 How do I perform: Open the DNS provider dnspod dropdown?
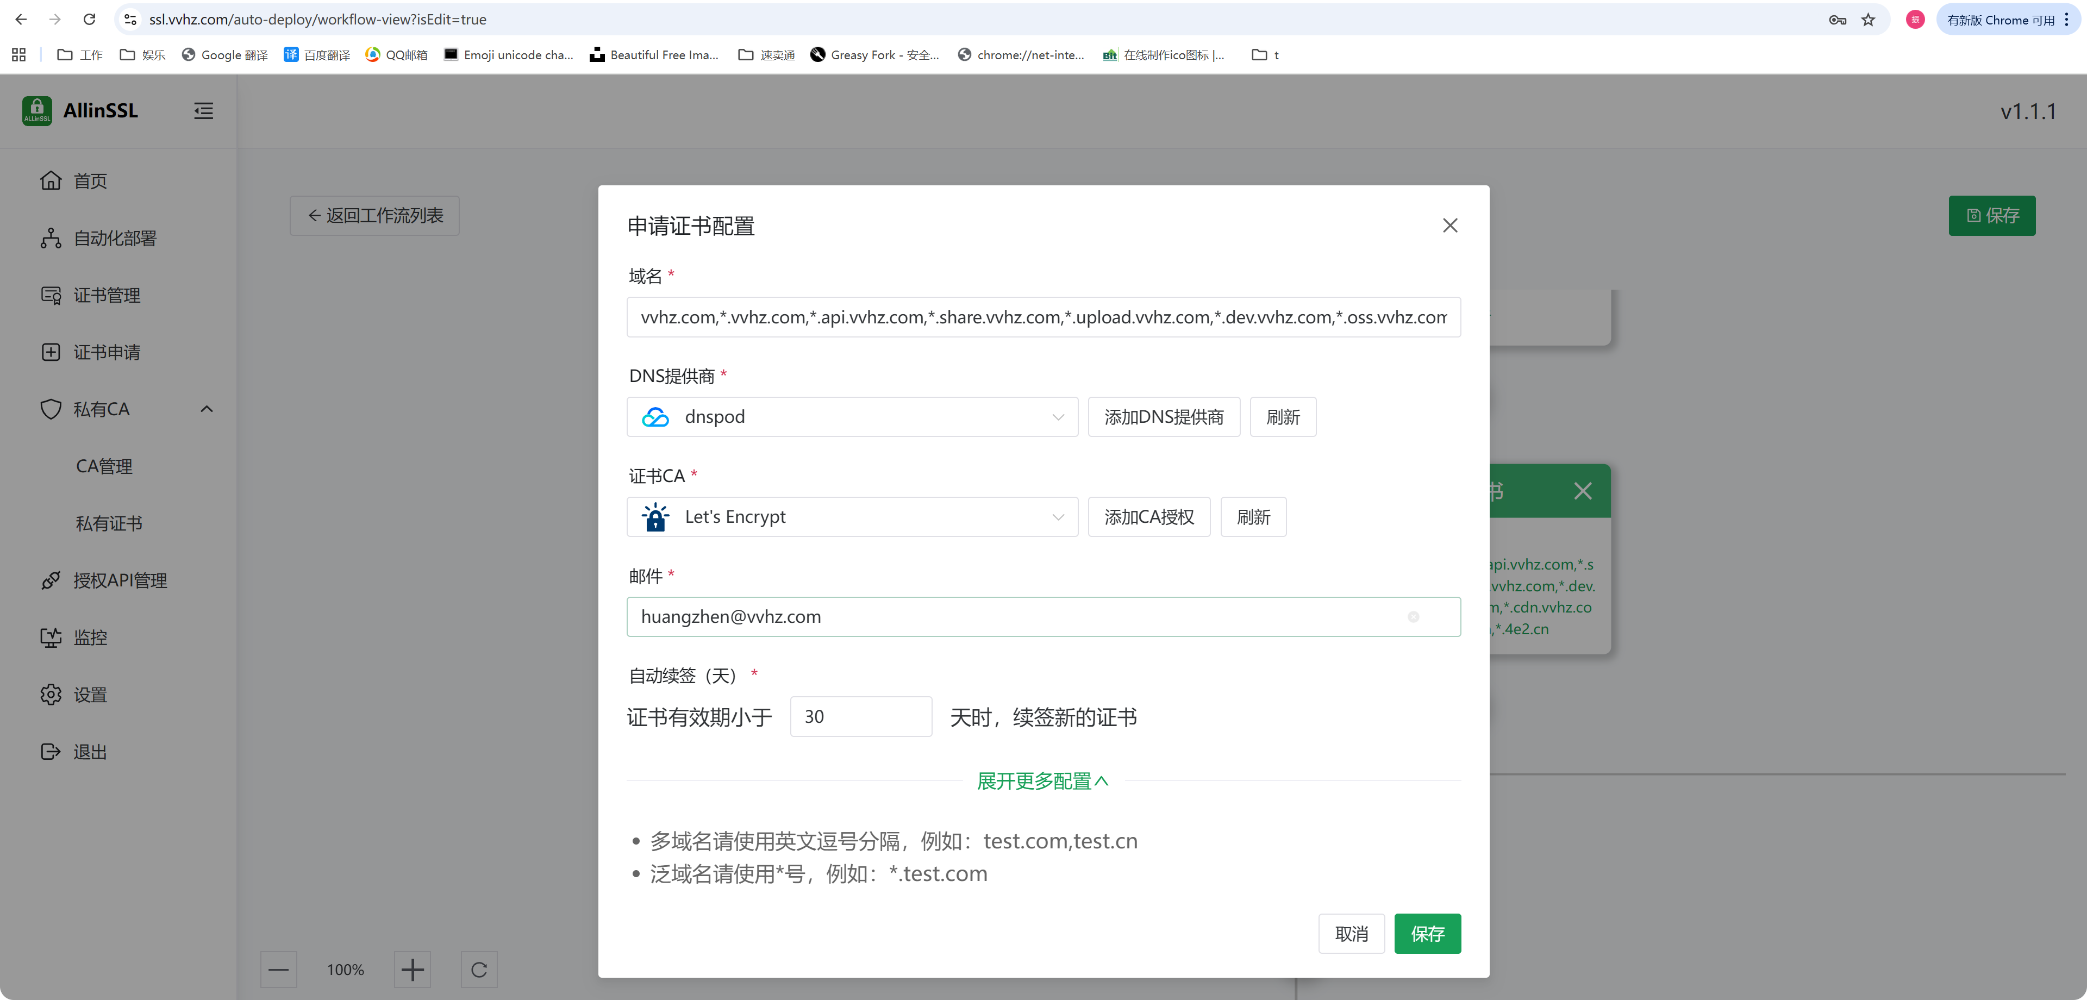coord(852,416)
